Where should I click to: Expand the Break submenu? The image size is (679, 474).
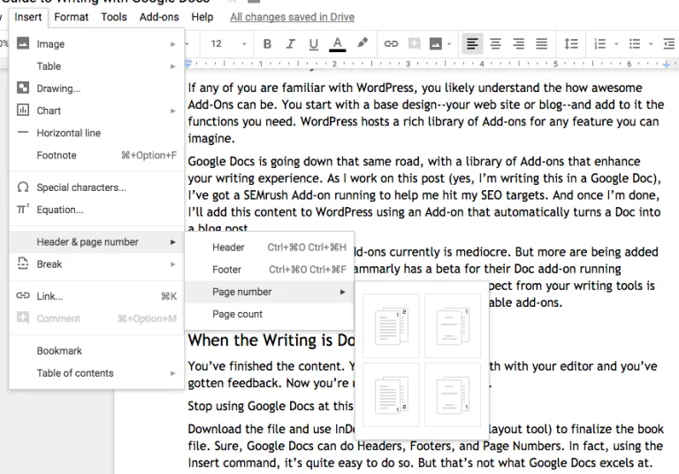click(x=96, y=264)
